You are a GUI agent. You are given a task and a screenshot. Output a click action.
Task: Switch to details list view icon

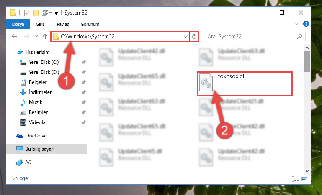295,179
